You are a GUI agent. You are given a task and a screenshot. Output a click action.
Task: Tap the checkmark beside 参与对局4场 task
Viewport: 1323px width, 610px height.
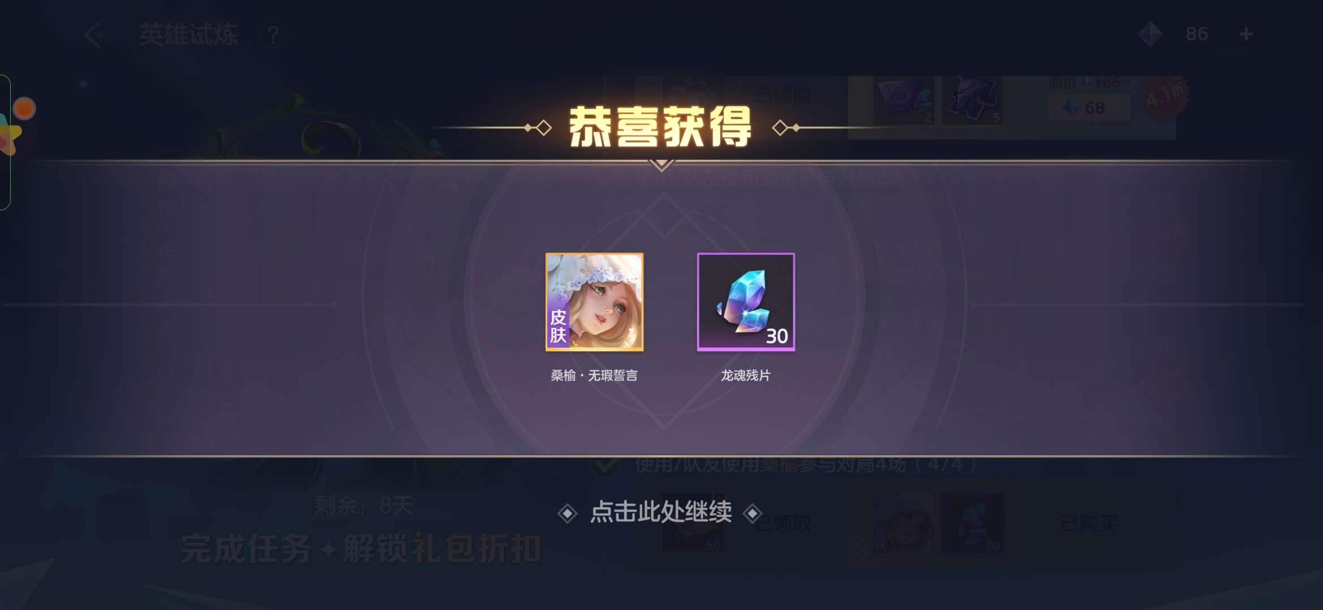(605, 465)
